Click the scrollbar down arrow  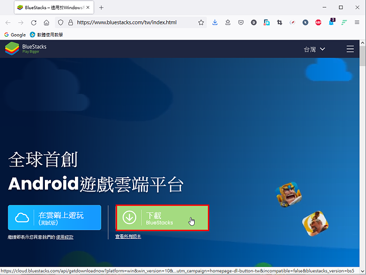(x=362, y=271)
